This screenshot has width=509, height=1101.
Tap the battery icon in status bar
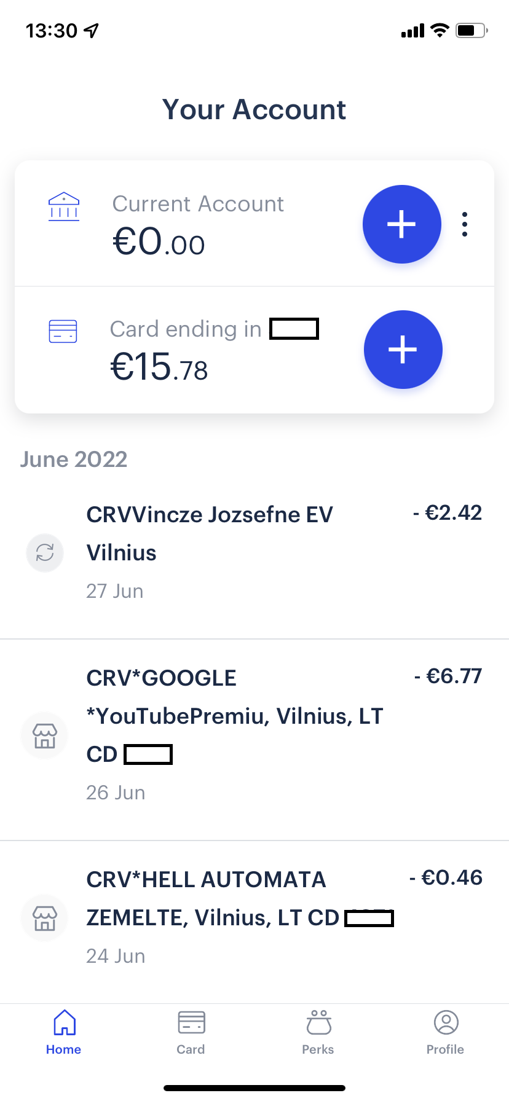(472, 30)
